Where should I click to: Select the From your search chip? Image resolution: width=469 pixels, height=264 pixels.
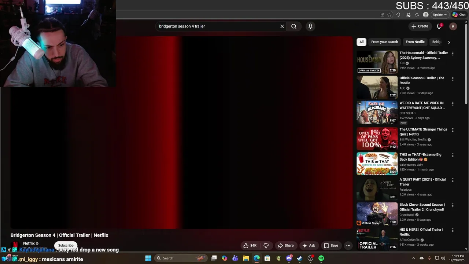(384, 42)
